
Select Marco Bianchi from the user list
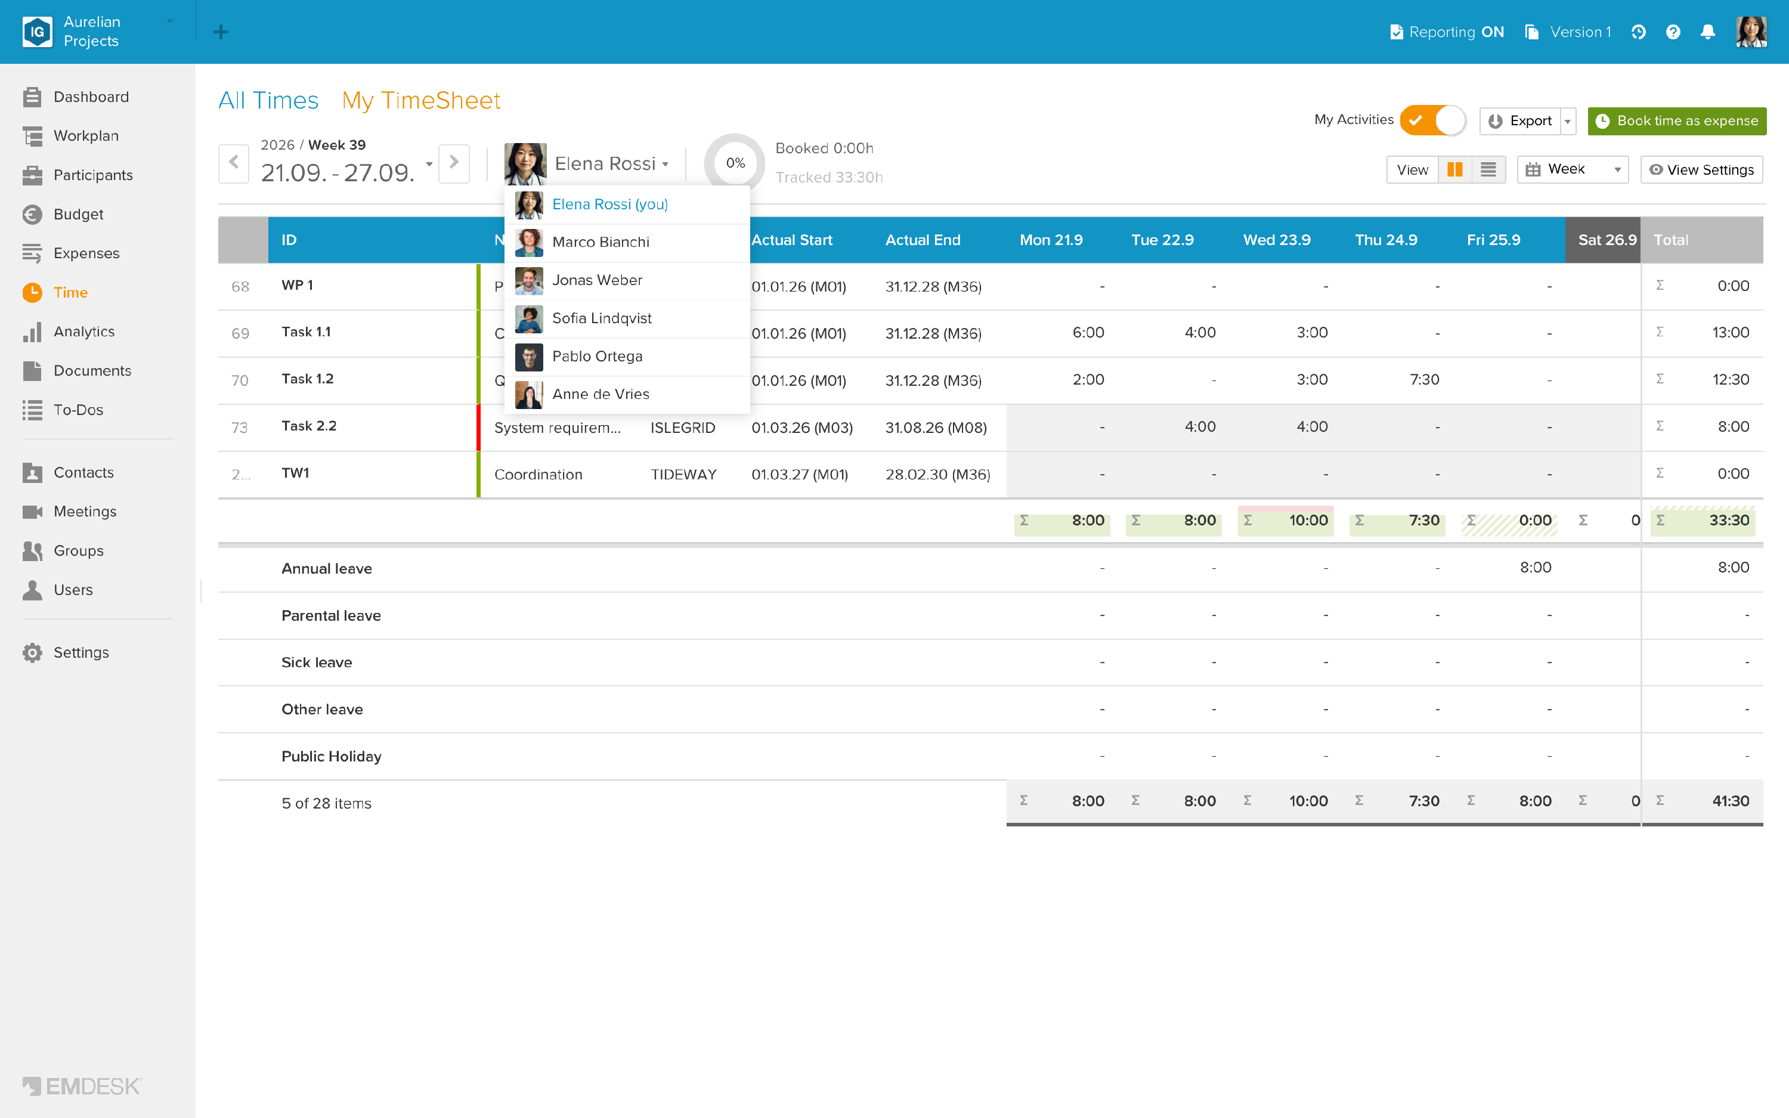click(627, 243)
